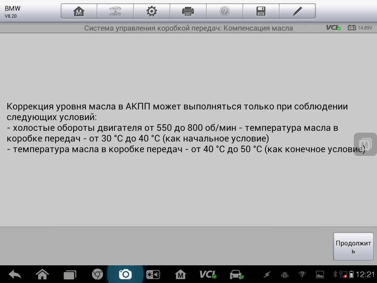The width and height of the screenshot is (377, 283).
Task: Launch Chrome browser from navigation bar
Action: click(97, 275)
